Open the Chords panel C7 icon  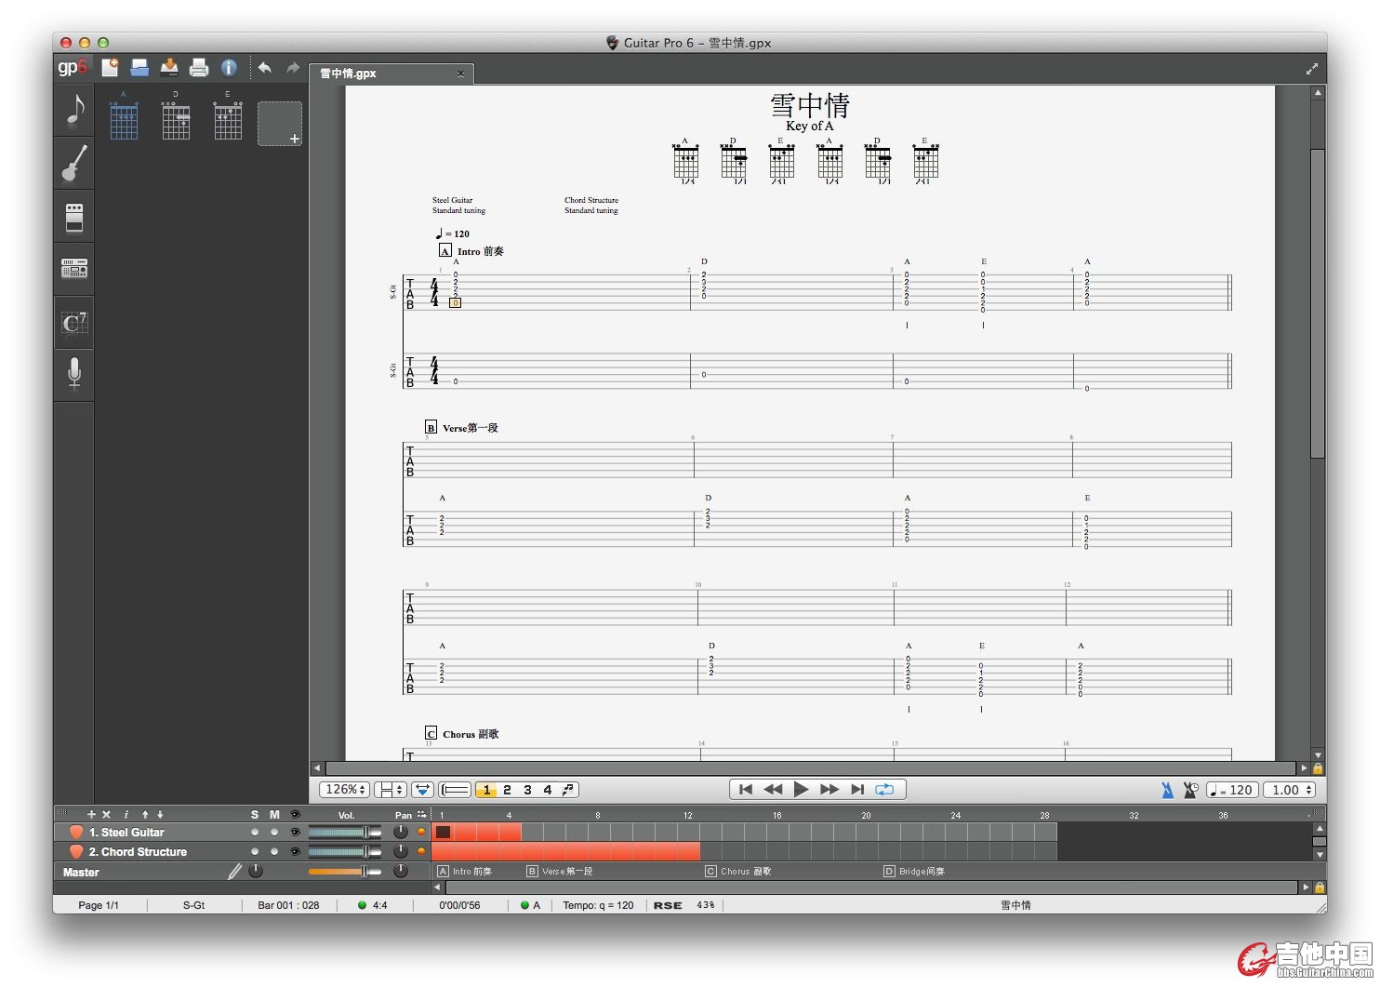(74, 323)
